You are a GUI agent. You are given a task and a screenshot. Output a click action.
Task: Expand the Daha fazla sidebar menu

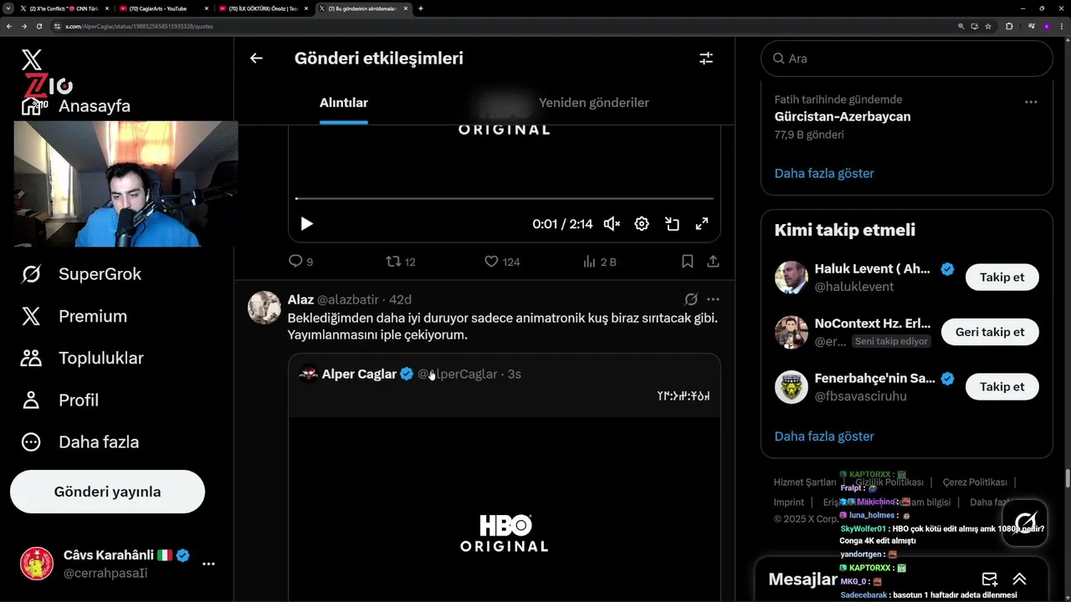pyautogui.click(x=79, y=441)
